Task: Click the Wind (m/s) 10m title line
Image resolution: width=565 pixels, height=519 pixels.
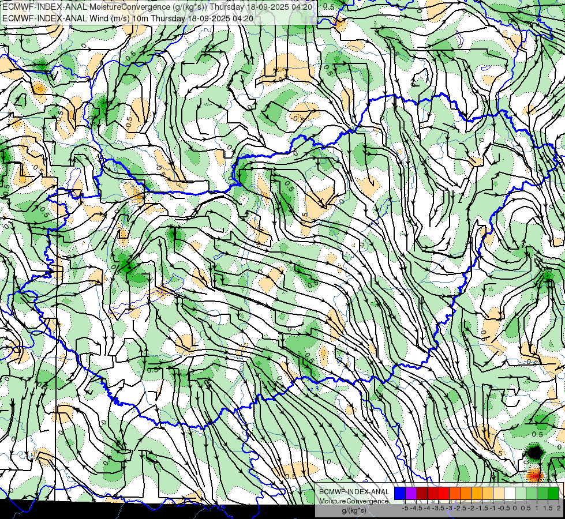Action: pos(128,18)
